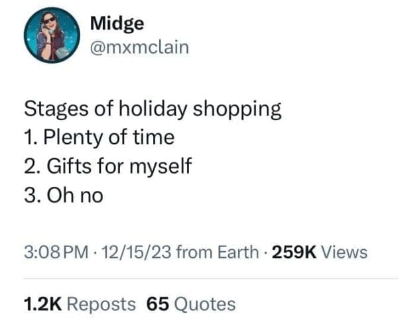Open the 'Quotes' list label
The image size is (398, 330).
pos(205,304)
